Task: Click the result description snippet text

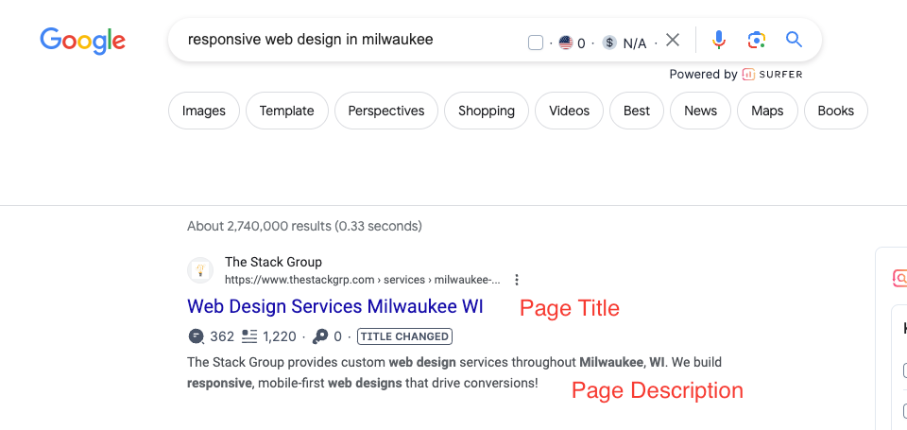Action: (x=454, y=372)
